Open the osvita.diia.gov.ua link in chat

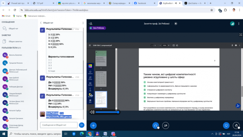click(x=59, y=117)
